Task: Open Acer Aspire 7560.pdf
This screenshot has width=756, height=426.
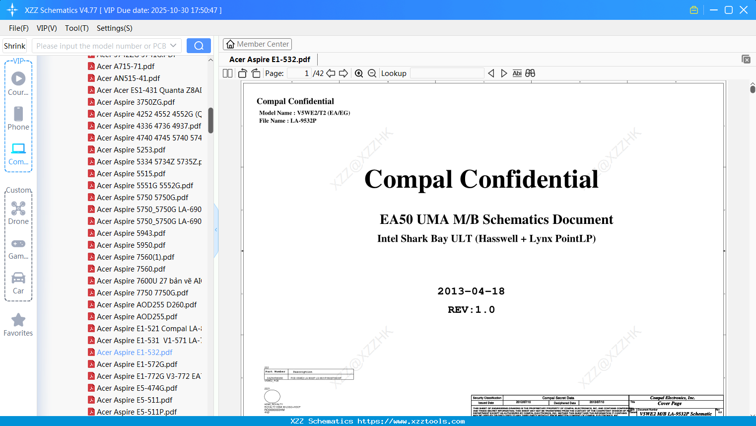Action: [131, 269]
